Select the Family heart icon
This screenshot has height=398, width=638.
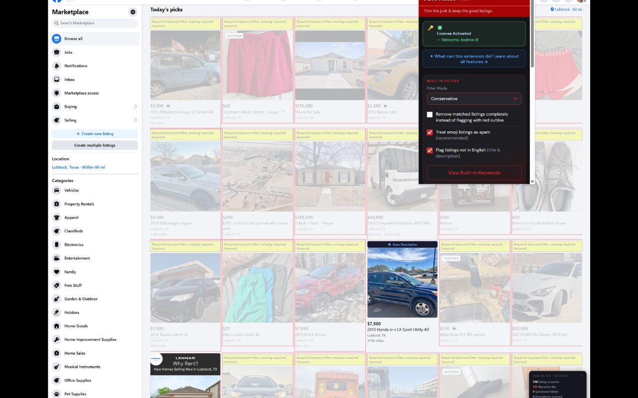(57, 272)
